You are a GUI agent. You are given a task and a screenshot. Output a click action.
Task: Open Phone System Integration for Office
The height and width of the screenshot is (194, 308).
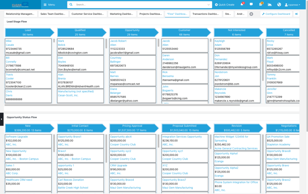236,182
